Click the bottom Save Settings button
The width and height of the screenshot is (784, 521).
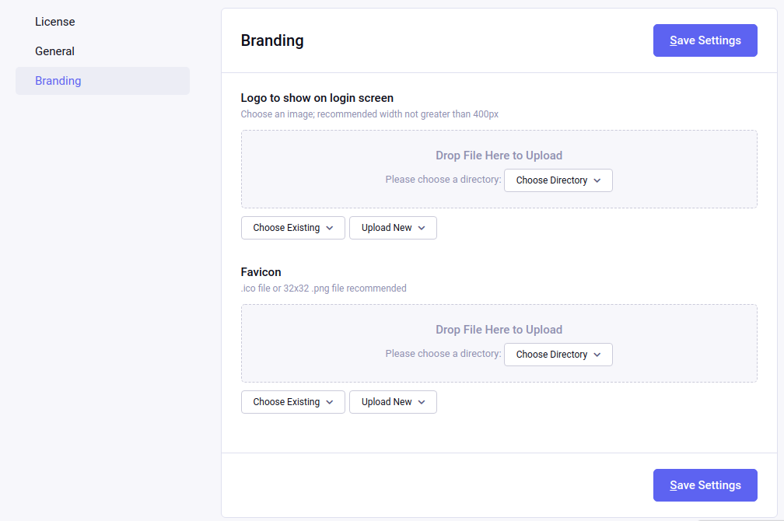point(705,485)
